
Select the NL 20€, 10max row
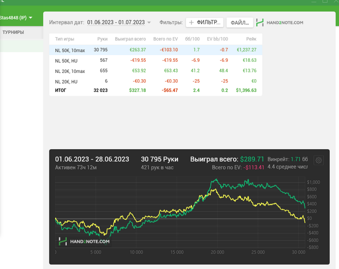point(155,71)
